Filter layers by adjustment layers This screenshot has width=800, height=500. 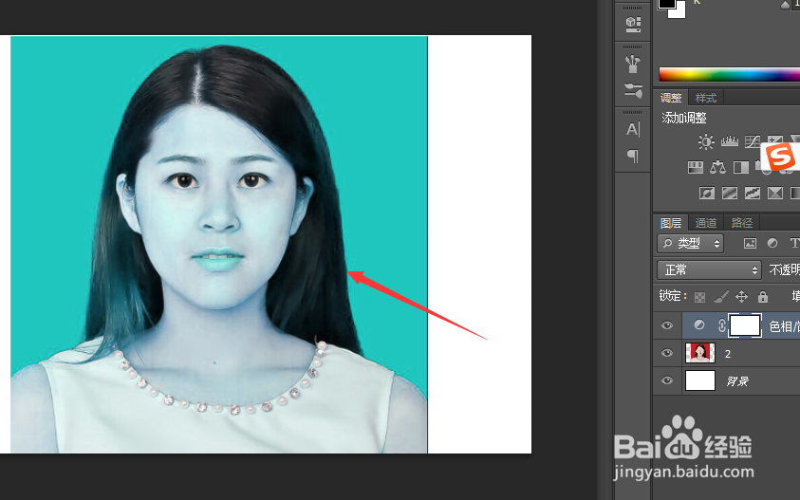click(772, 244)
